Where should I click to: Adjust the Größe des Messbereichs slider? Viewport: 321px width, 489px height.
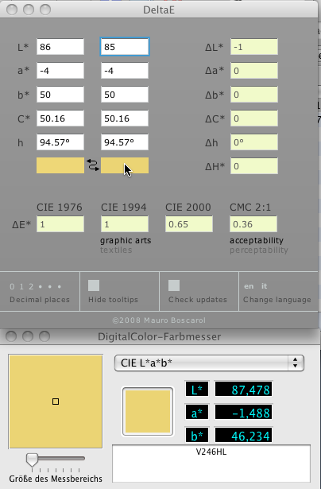[x=32, y=460]
